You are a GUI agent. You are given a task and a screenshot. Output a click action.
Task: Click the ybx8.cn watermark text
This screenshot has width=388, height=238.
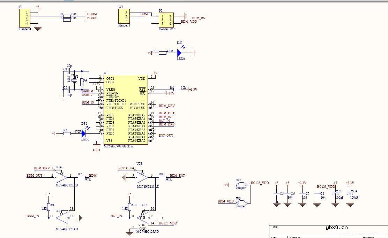(336, 228)
